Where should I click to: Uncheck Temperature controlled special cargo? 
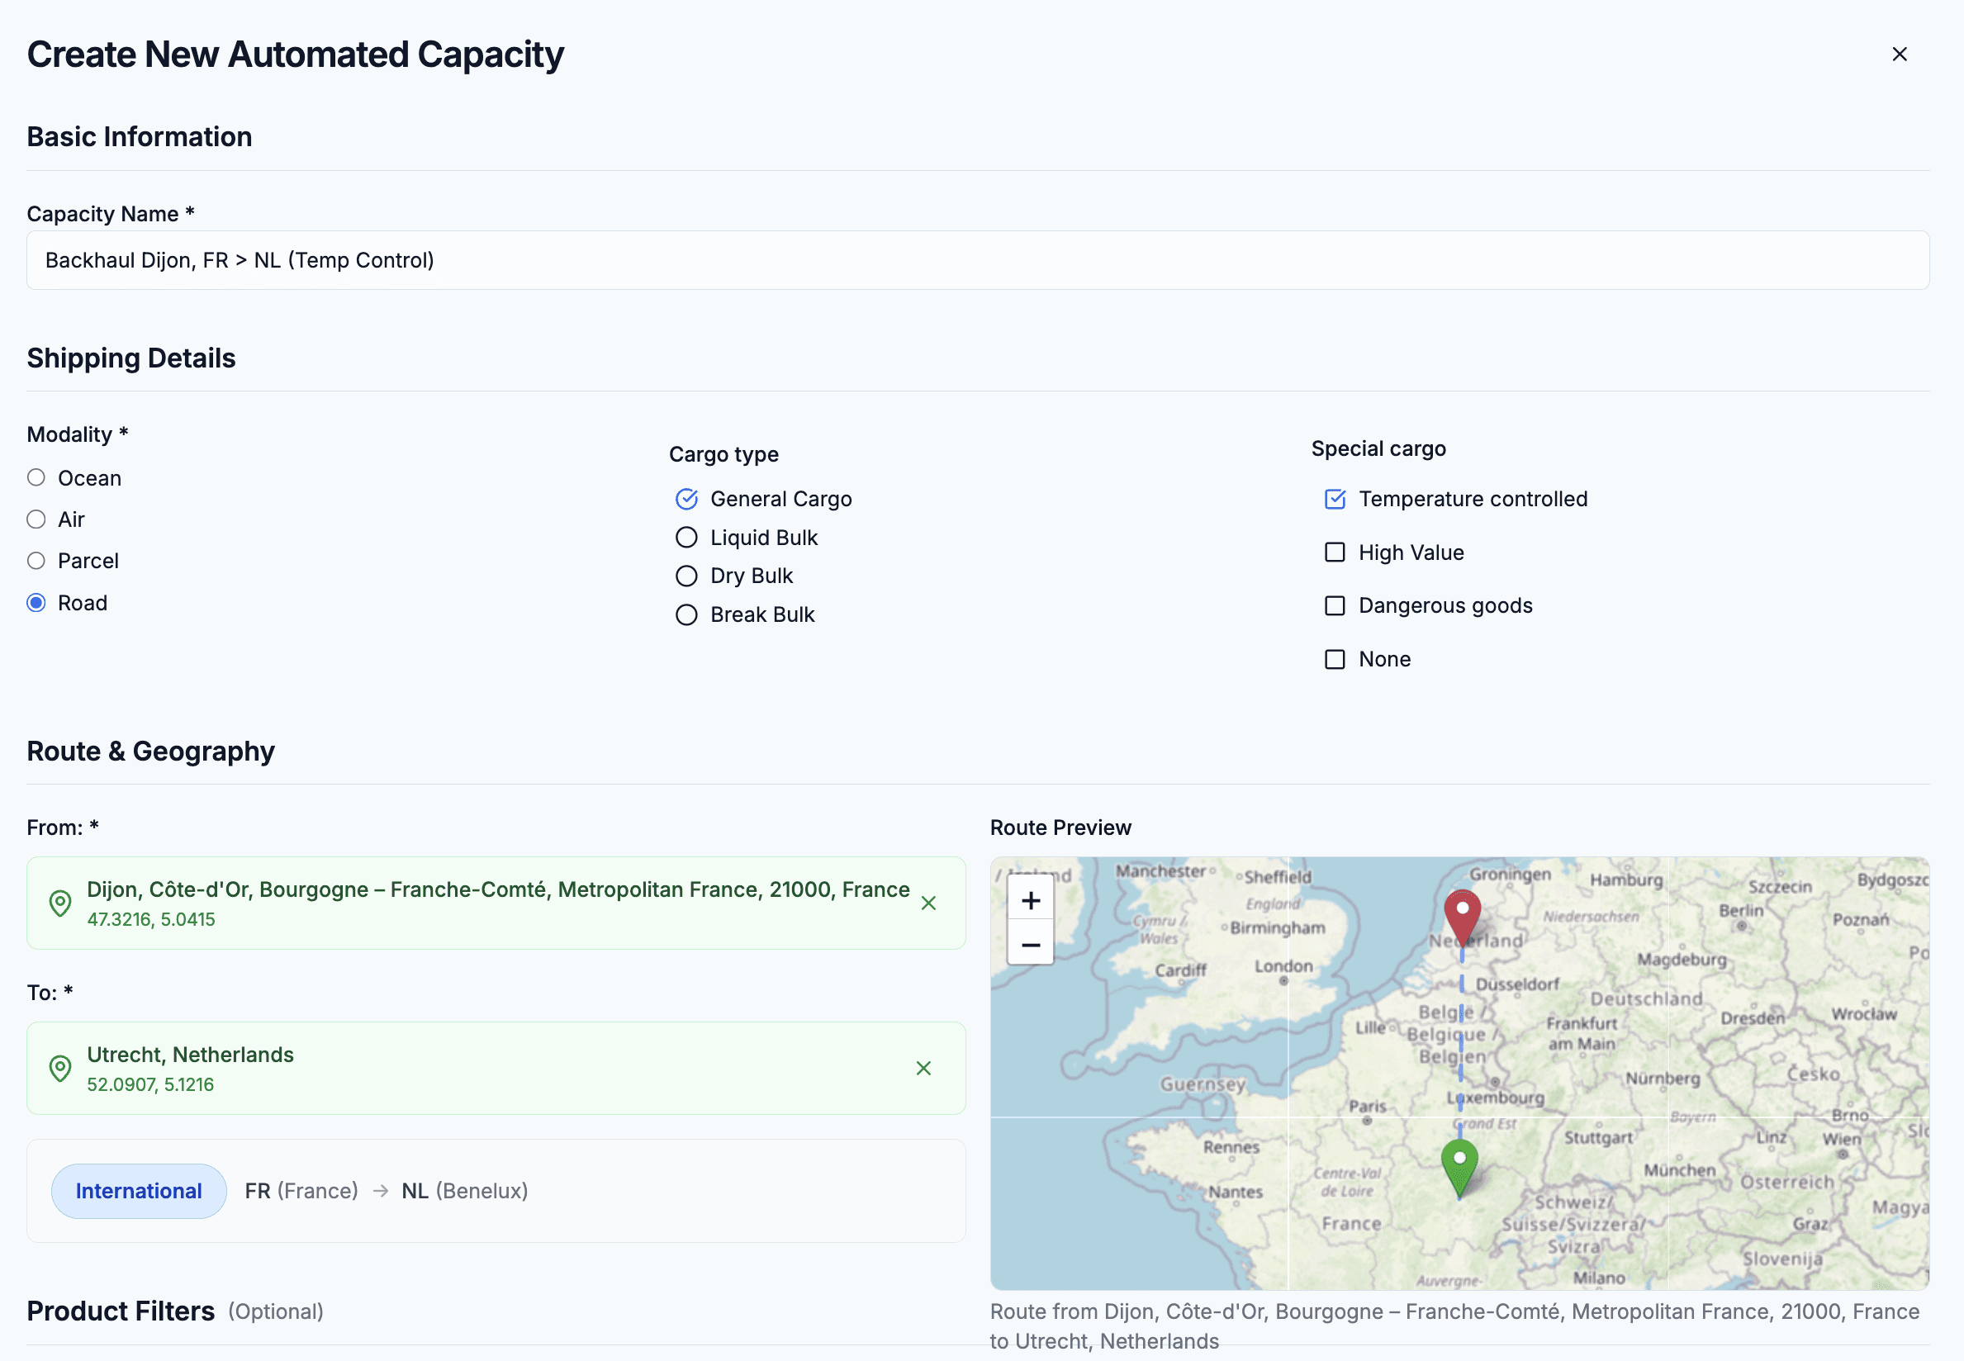click(x=1335, y=499)
